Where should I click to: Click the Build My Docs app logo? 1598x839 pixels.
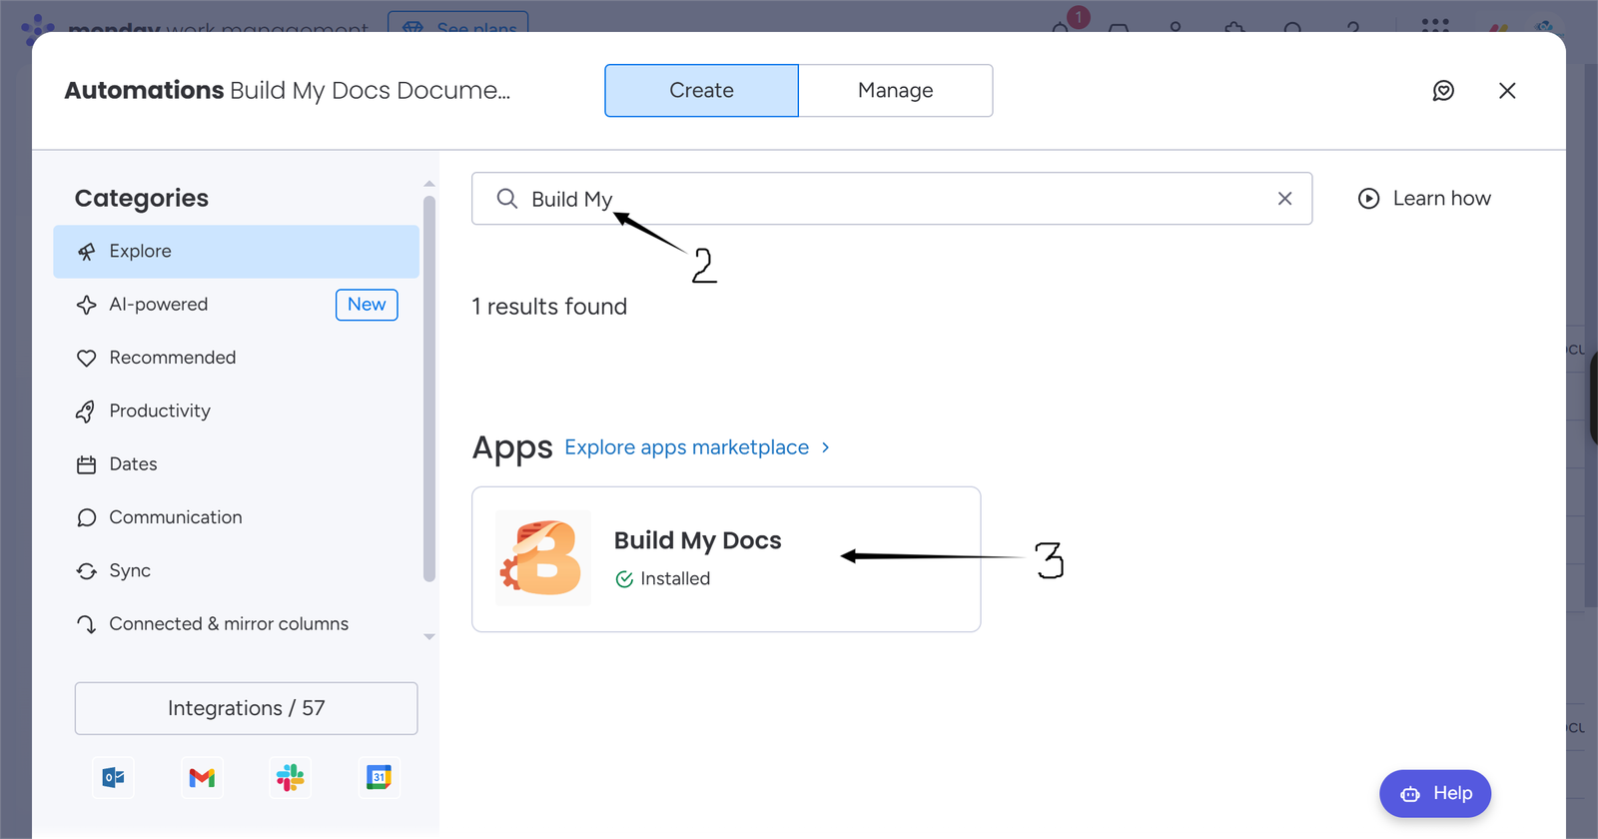coord(543,558)
